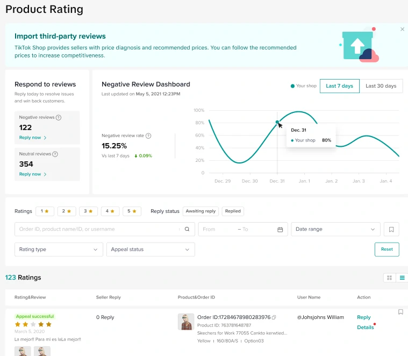
Task: Open the Appeal status dropdown
Action: point(151,250)
